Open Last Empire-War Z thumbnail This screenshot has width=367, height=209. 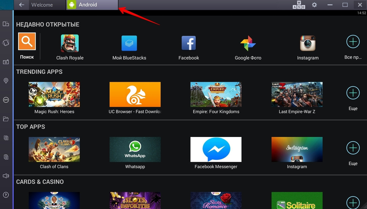297,94
